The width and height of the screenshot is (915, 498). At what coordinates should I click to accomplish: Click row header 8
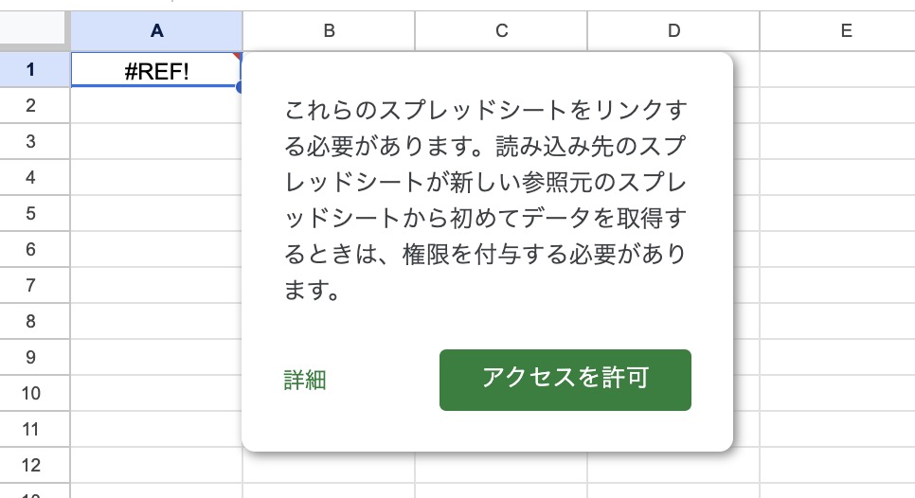click(x=30, y=321)
